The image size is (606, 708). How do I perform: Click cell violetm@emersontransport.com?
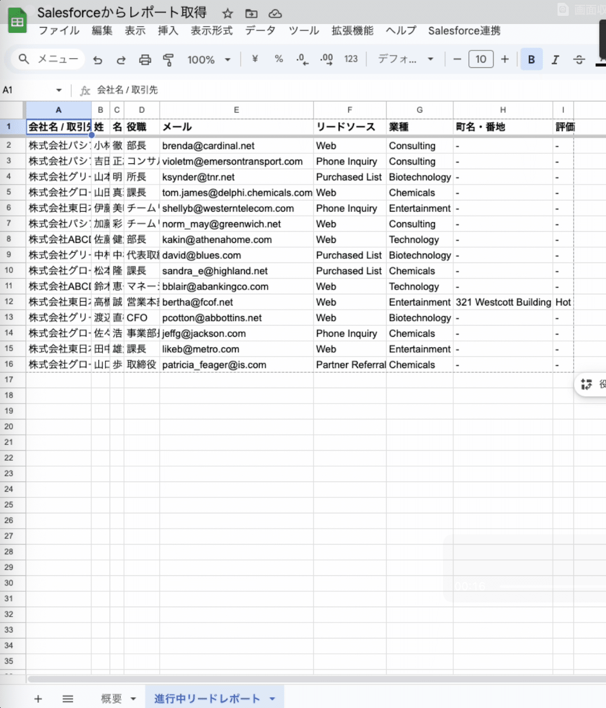(x=236, y=161)
